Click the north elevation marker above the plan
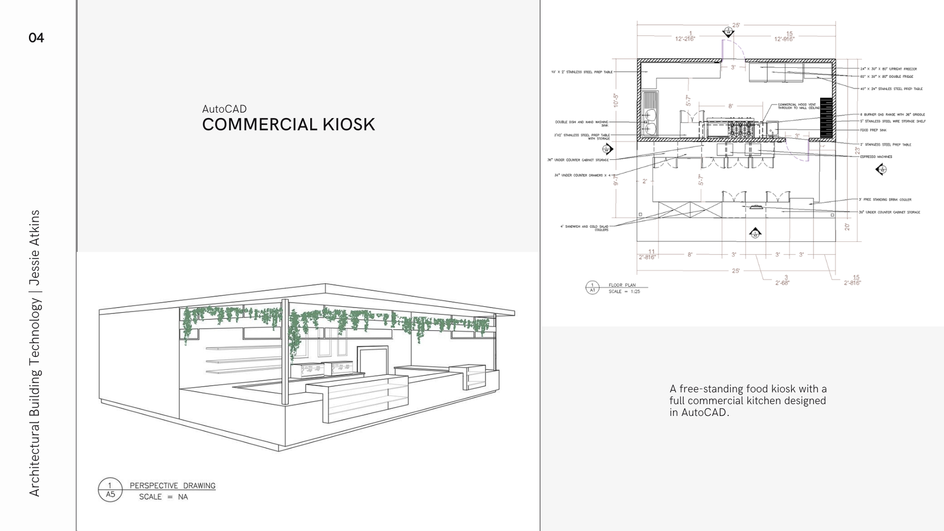 pyautogui.click(x=728, y=32)
